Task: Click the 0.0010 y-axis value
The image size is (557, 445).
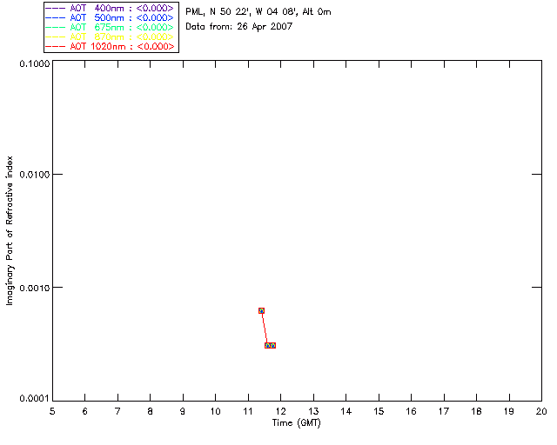Action: (x=35, y=288)
